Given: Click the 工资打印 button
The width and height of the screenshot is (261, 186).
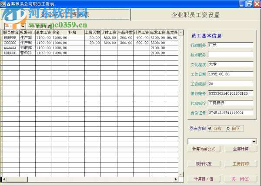Looking at the screenshot, I should (241, 164).
